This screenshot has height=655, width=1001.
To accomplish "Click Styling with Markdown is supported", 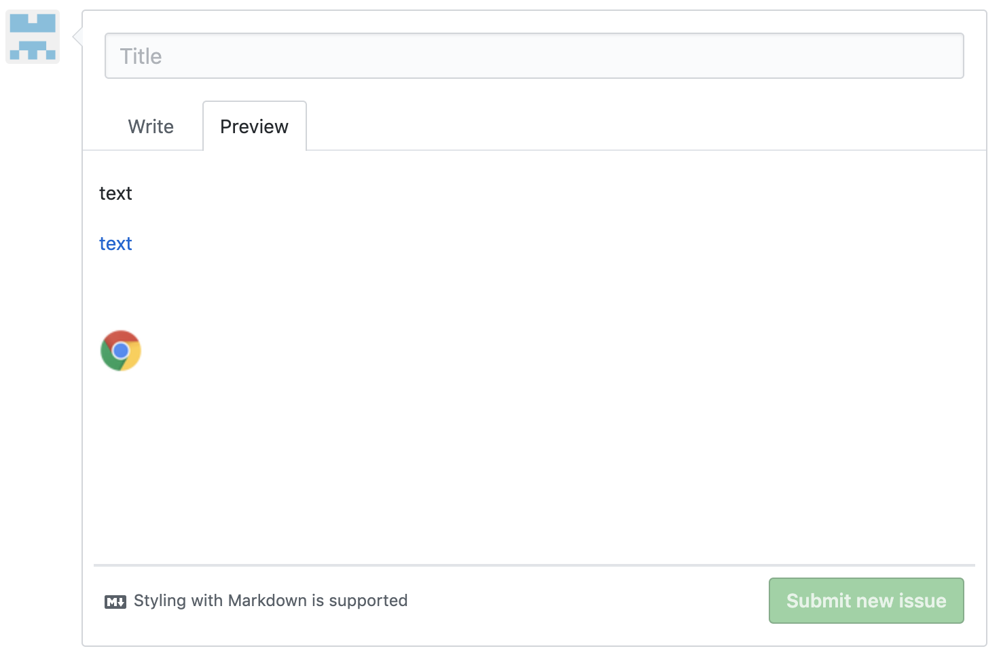I will 270,601.
